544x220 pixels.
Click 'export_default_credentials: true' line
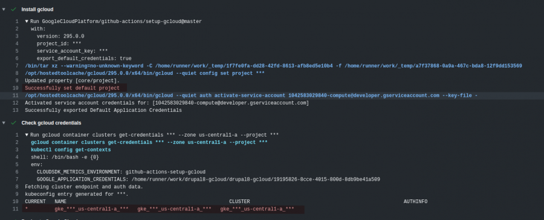(x=84, y=58)
